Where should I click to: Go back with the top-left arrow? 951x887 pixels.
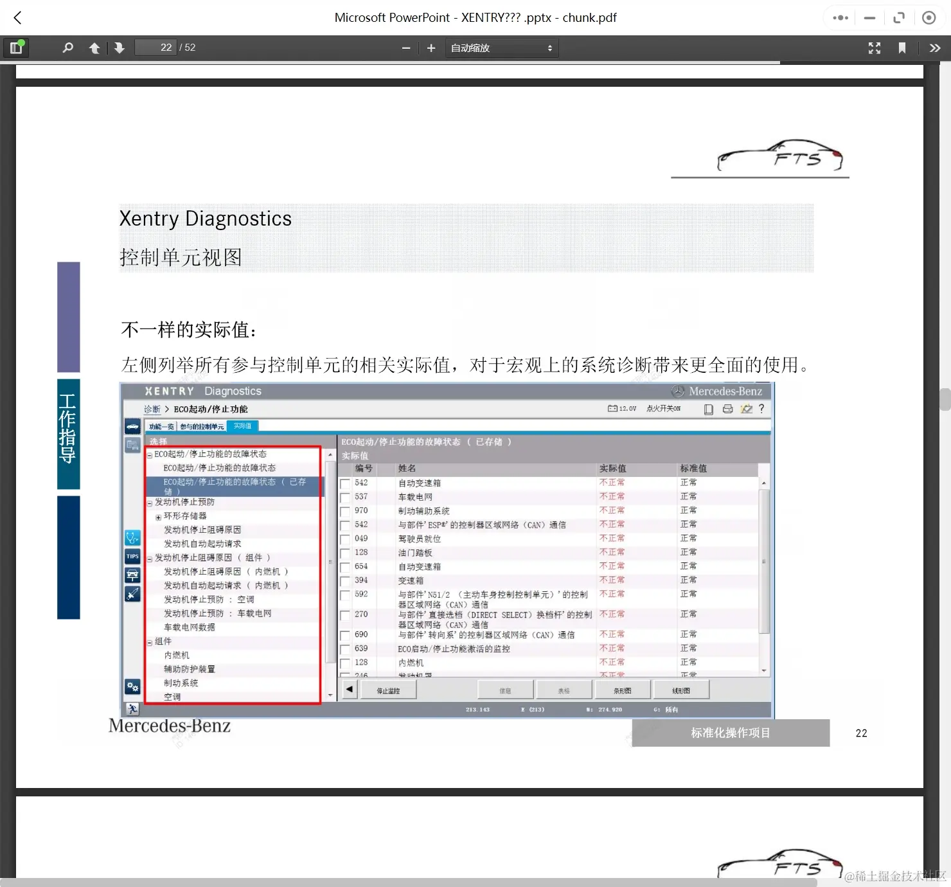(x=18, y=17)
